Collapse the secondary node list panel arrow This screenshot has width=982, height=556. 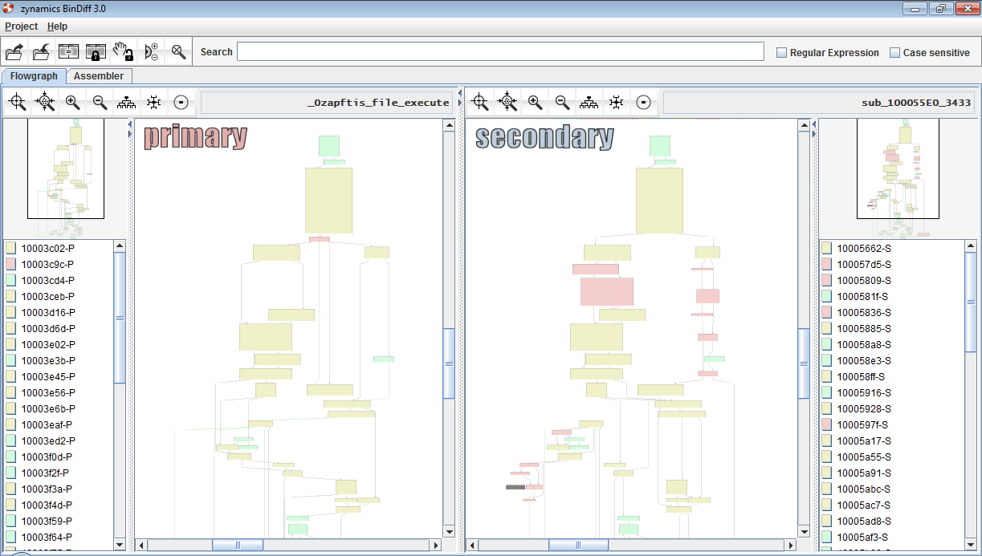[x=813, y=125]
